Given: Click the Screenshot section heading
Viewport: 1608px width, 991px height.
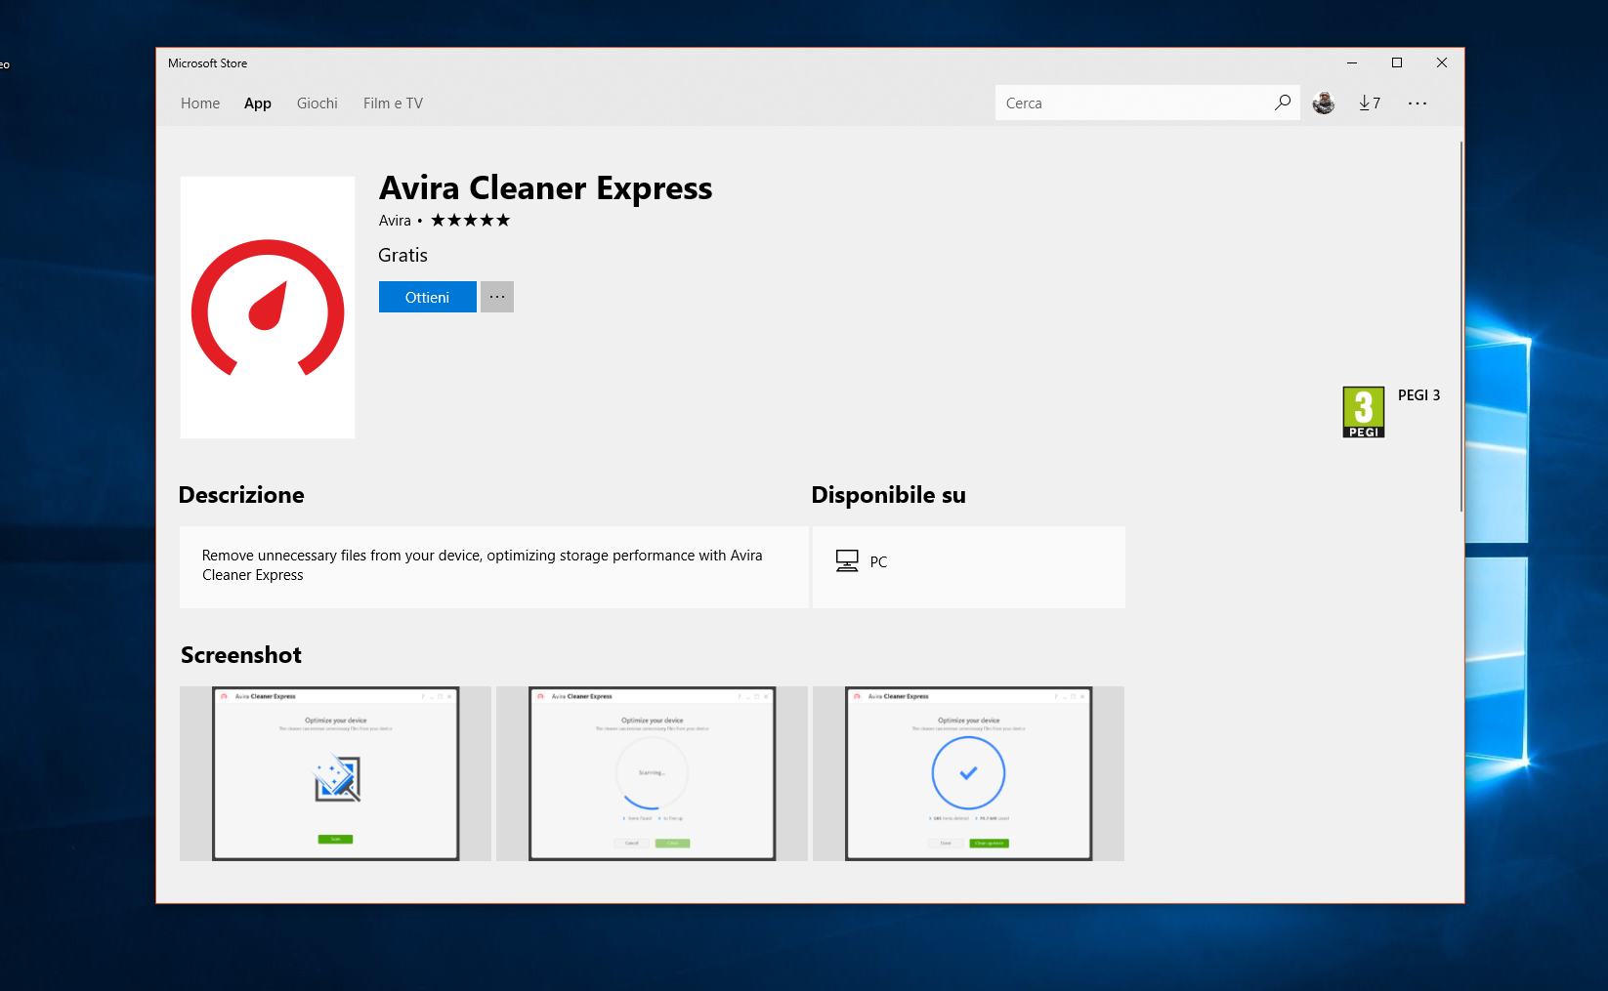Looking at the screenshot, I should coord(241,655).
